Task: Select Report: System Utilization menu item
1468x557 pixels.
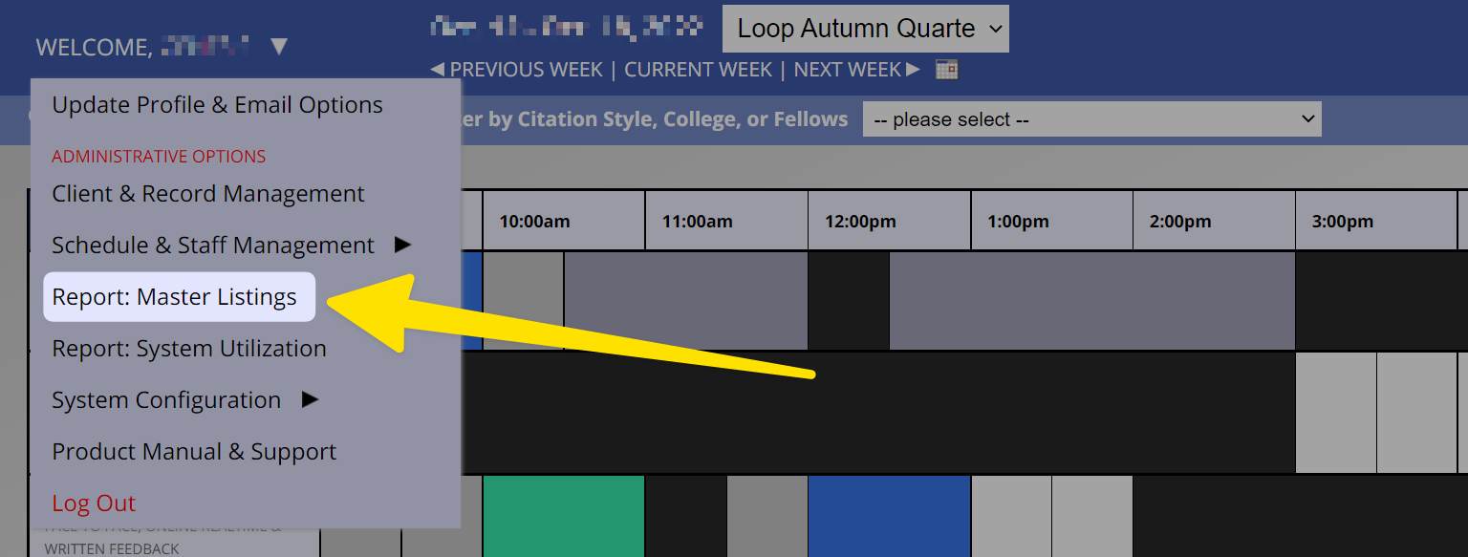Action: point(189,349)
